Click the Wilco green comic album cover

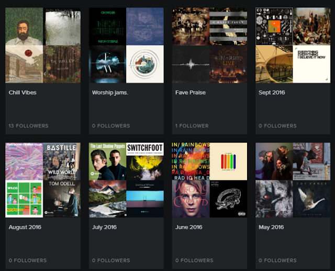(24, 199)
